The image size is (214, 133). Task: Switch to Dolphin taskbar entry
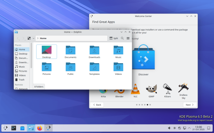[x=31, y=128]
